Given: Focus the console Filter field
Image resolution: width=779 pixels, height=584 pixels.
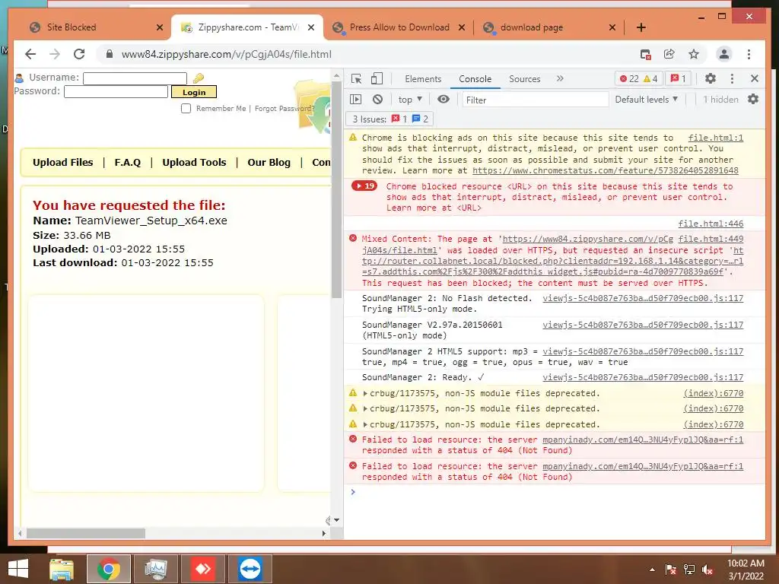Looking at the screenshot, I should [x=536, y=100].
